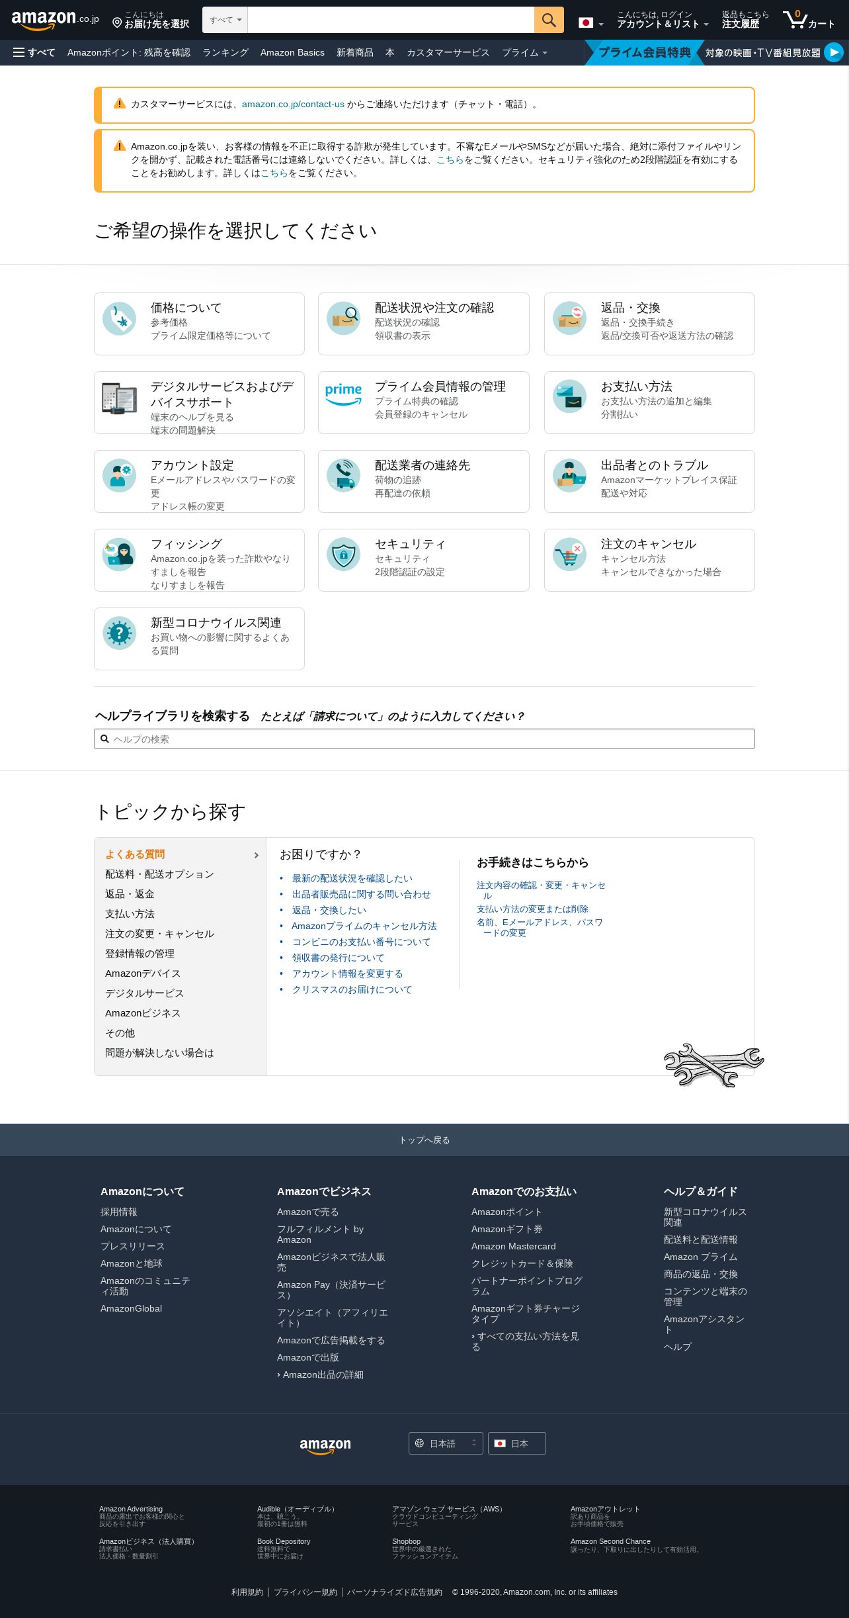The width and height of the screenshot is (849, 1618).
Task: Select Amazonデバイス topic tab
Action: 143,973
